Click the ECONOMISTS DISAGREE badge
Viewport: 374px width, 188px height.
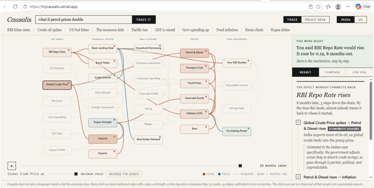pyautogui.click(x=344, y=129)
